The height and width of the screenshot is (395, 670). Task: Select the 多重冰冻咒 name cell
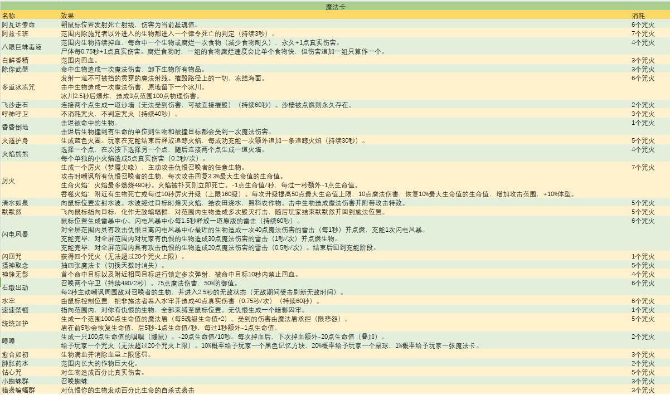[18, 87]
